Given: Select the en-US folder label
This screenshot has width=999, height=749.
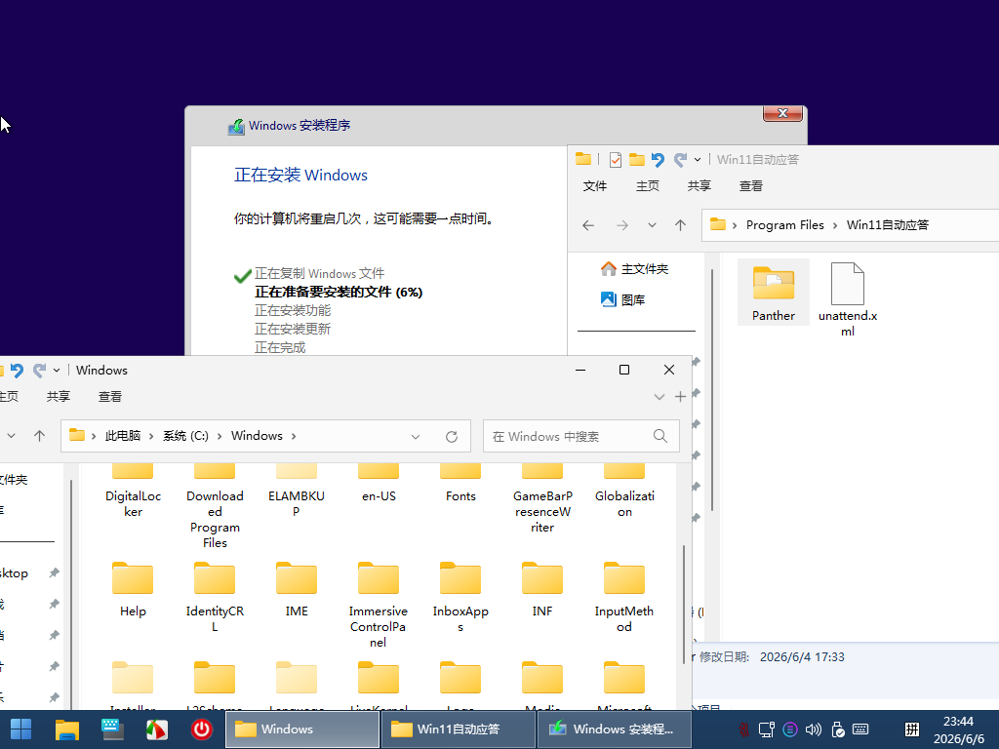Looking at the screenshot, I should coord(379,496).
